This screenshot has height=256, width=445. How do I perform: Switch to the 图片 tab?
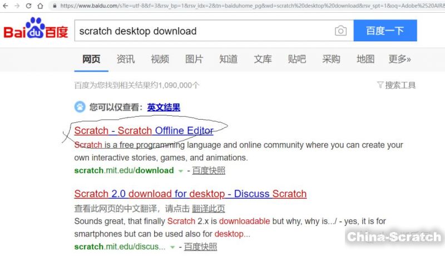tap(194, 59)
